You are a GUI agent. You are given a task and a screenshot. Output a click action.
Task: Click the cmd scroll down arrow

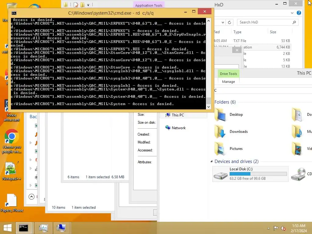point(208,107)
